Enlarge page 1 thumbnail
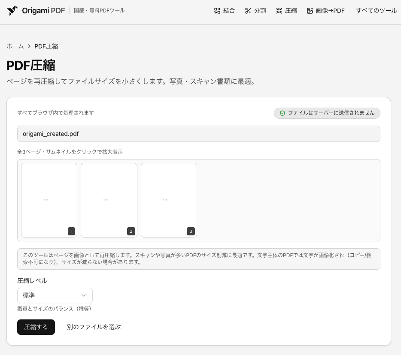This screenshot has width=401, height=355. 49,200
